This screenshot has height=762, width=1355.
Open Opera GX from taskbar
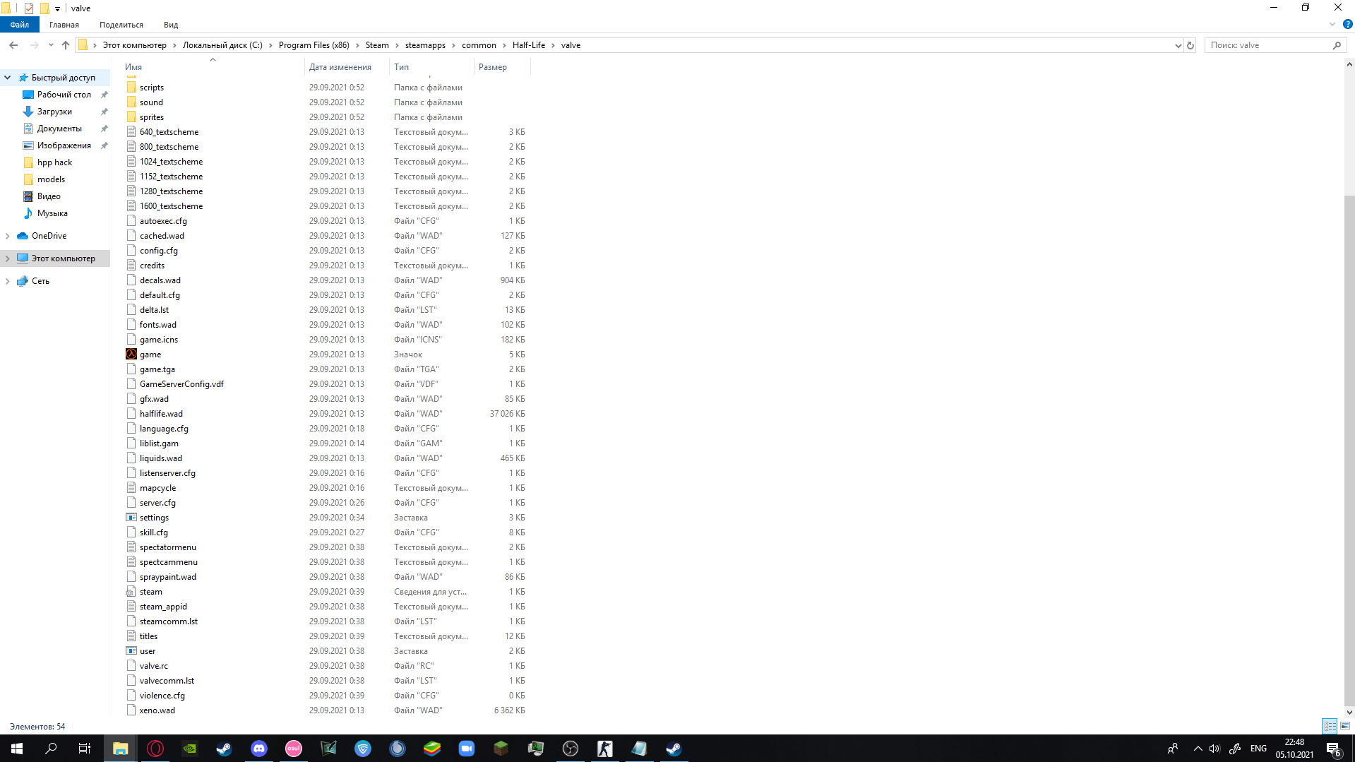point(155,749)
